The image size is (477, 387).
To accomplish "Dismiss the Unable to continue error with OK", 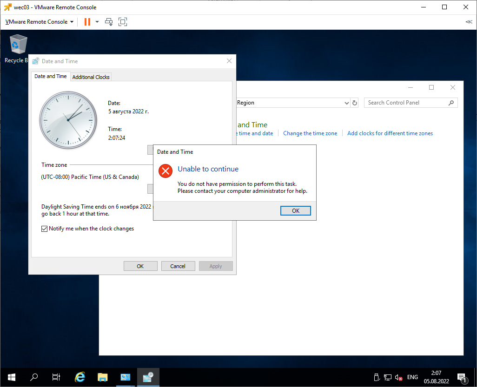I will tap(295, 210).
